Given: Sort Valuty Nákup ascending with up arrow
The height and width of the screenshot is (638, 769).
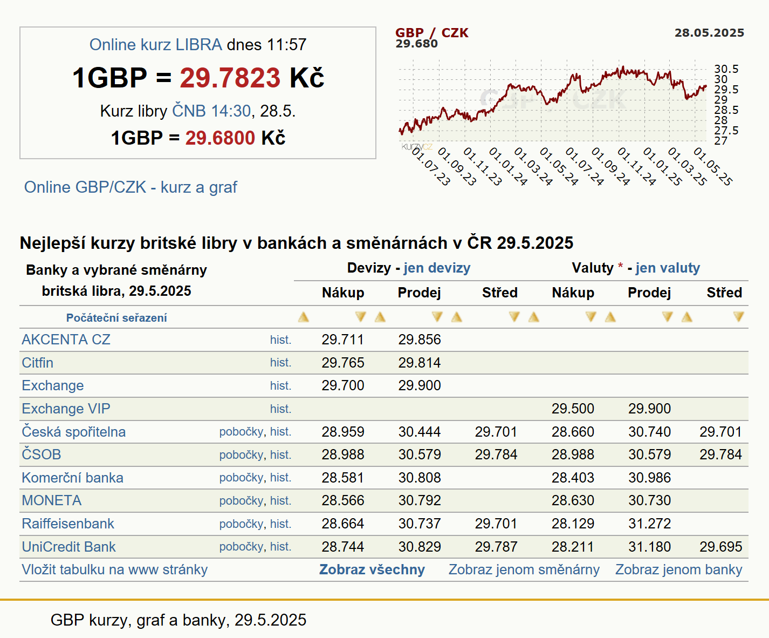Looking at the screenshot, I should (x=534, y=317).
